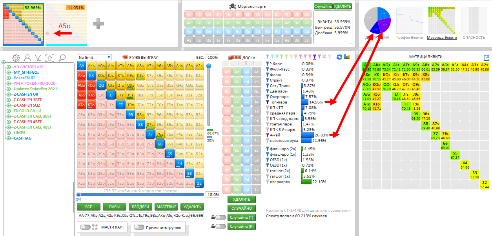Open matrix pop-out icon beside МАТРИЦА ЭКВИТИ title
492x236 pixels.
click(487, 58)
